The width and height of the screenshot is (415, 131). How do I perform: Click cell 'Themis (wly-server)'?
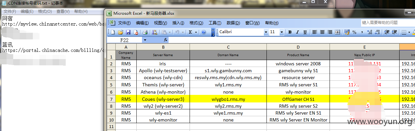[163, 85]
